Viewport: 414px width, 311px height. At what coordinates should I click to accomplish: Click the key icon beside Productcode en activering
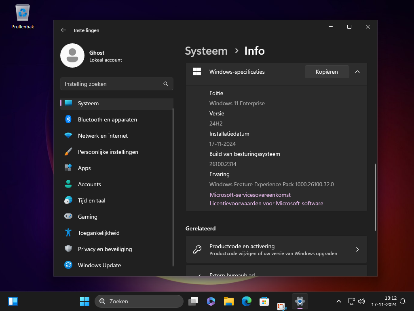pyautogui.click(x=197, y=249)
